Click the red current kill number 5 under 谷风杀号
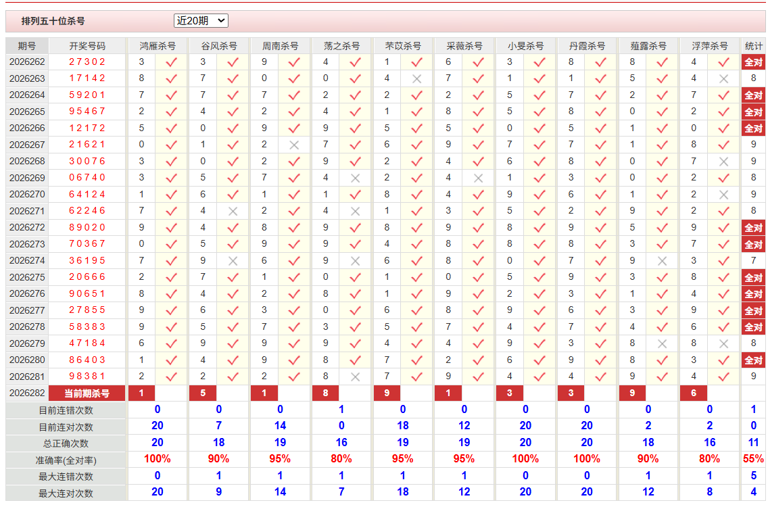Viewport: 768px width, 507px height. point(203,393)
